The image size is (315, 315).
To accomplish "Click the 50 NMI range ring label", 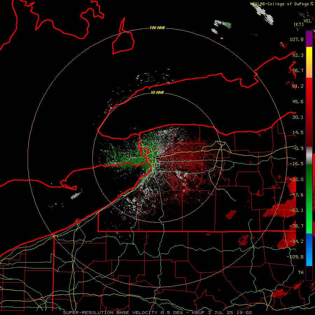I will point(157,93).
